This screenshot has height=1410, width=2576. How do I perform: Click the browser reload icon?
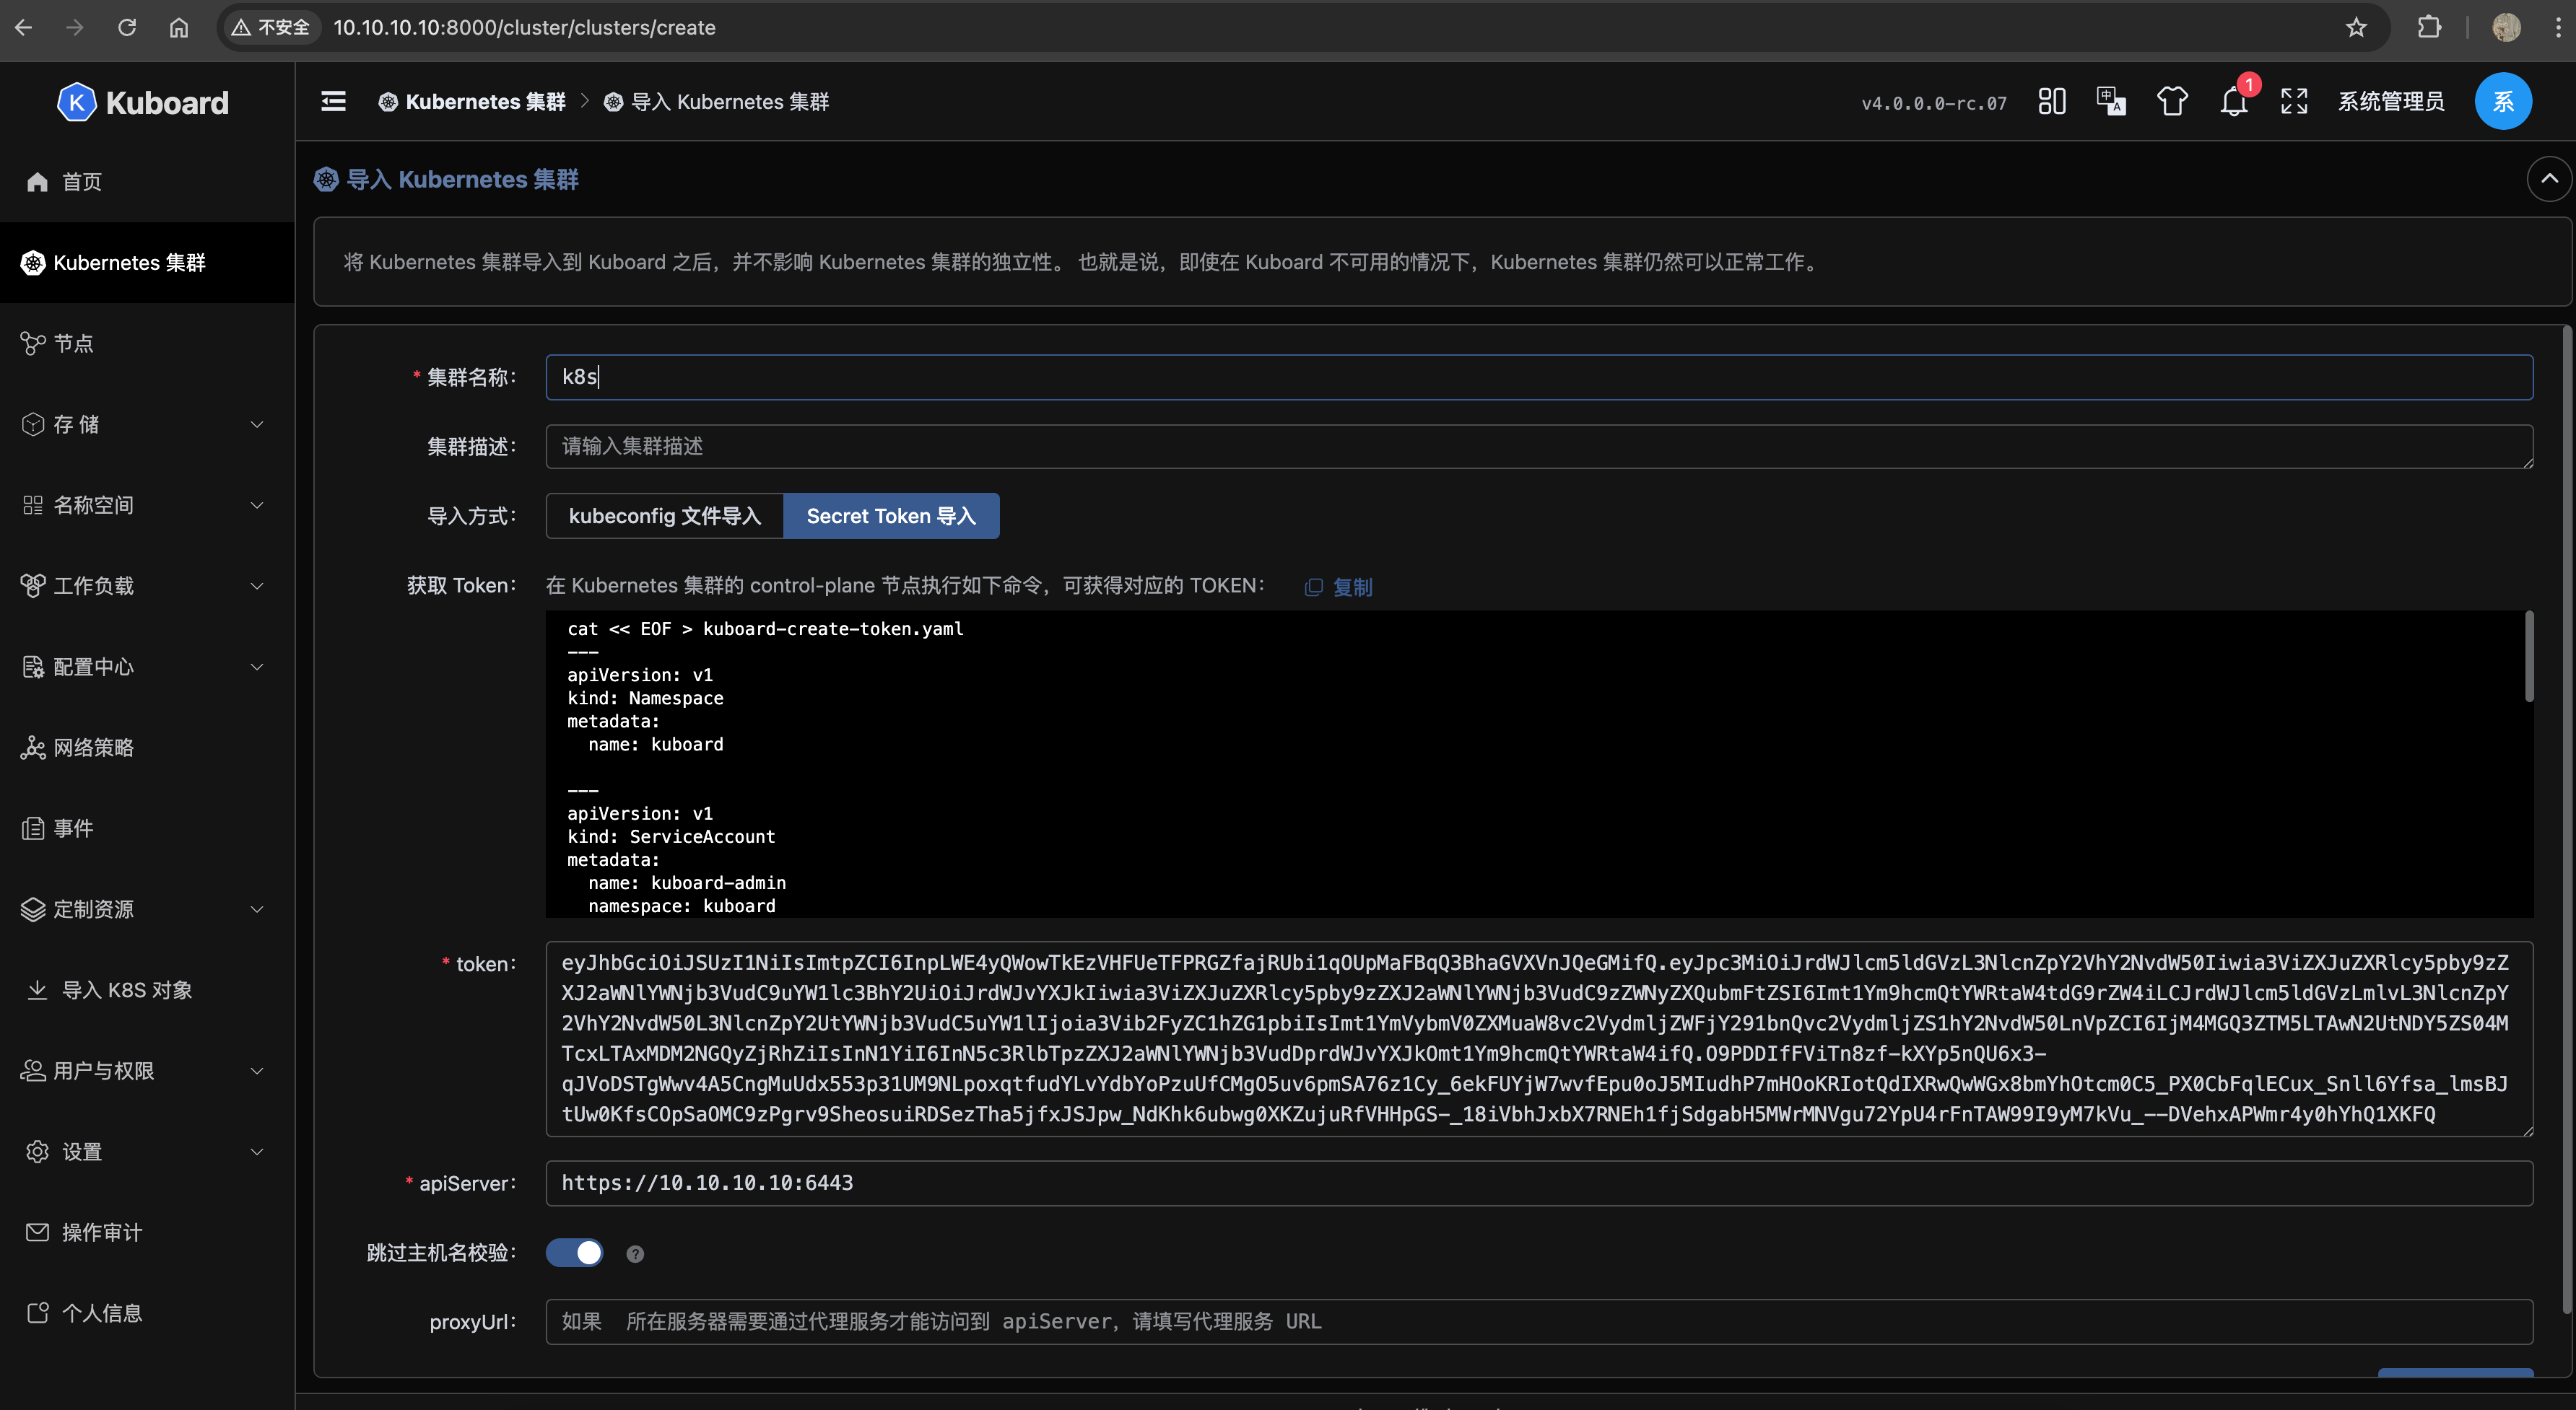click(127, 27)
